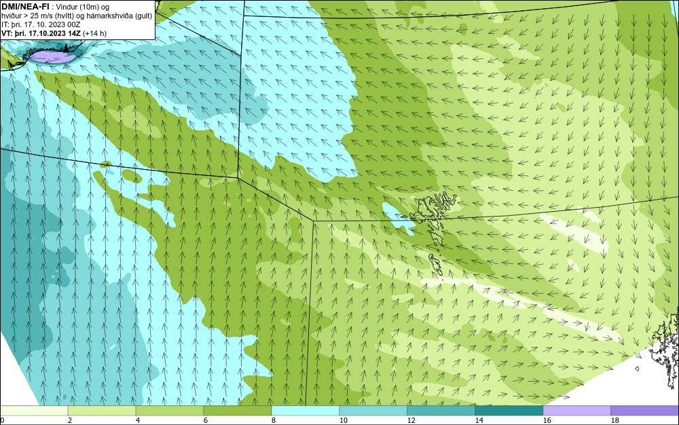
Task: Click the 14-16 m/s dark teal legend swatch
Action: point(509,411)
